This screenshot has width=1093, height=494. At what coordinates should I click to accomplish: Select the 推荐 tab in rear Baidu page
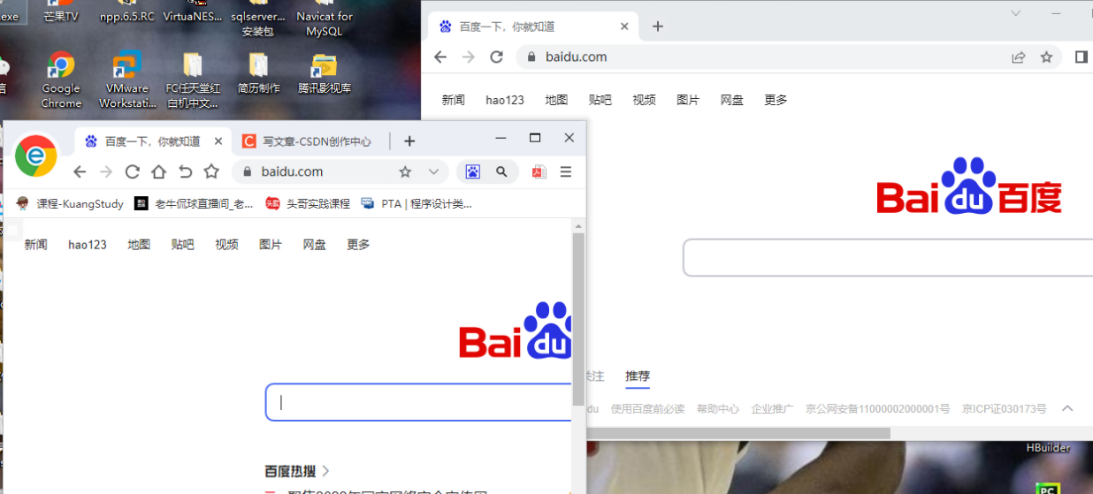coord(638,376)
